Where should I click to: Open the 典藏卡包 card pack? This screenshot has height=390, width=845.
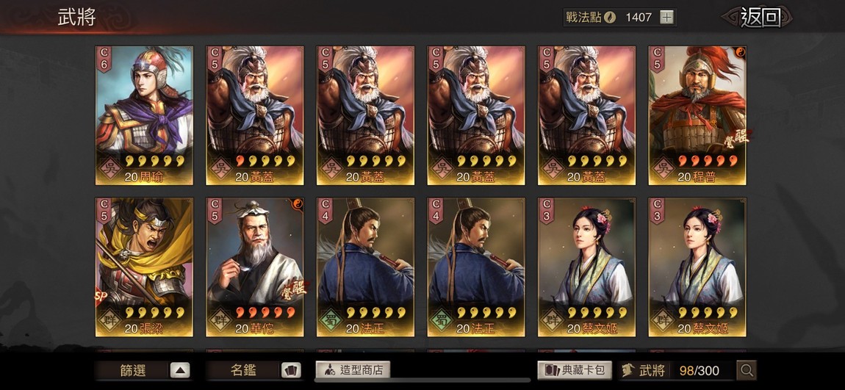coord(575,370)
